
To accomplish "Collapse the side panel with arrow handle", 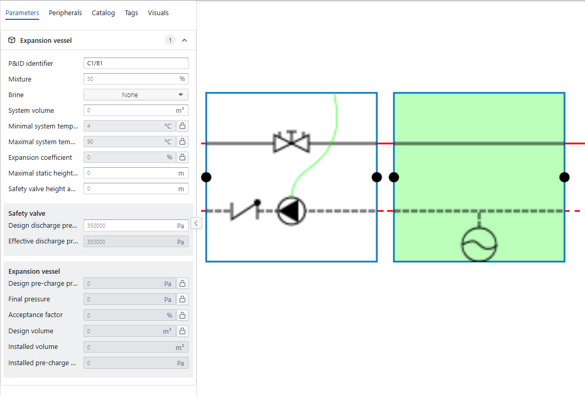I will pos(196,223).
